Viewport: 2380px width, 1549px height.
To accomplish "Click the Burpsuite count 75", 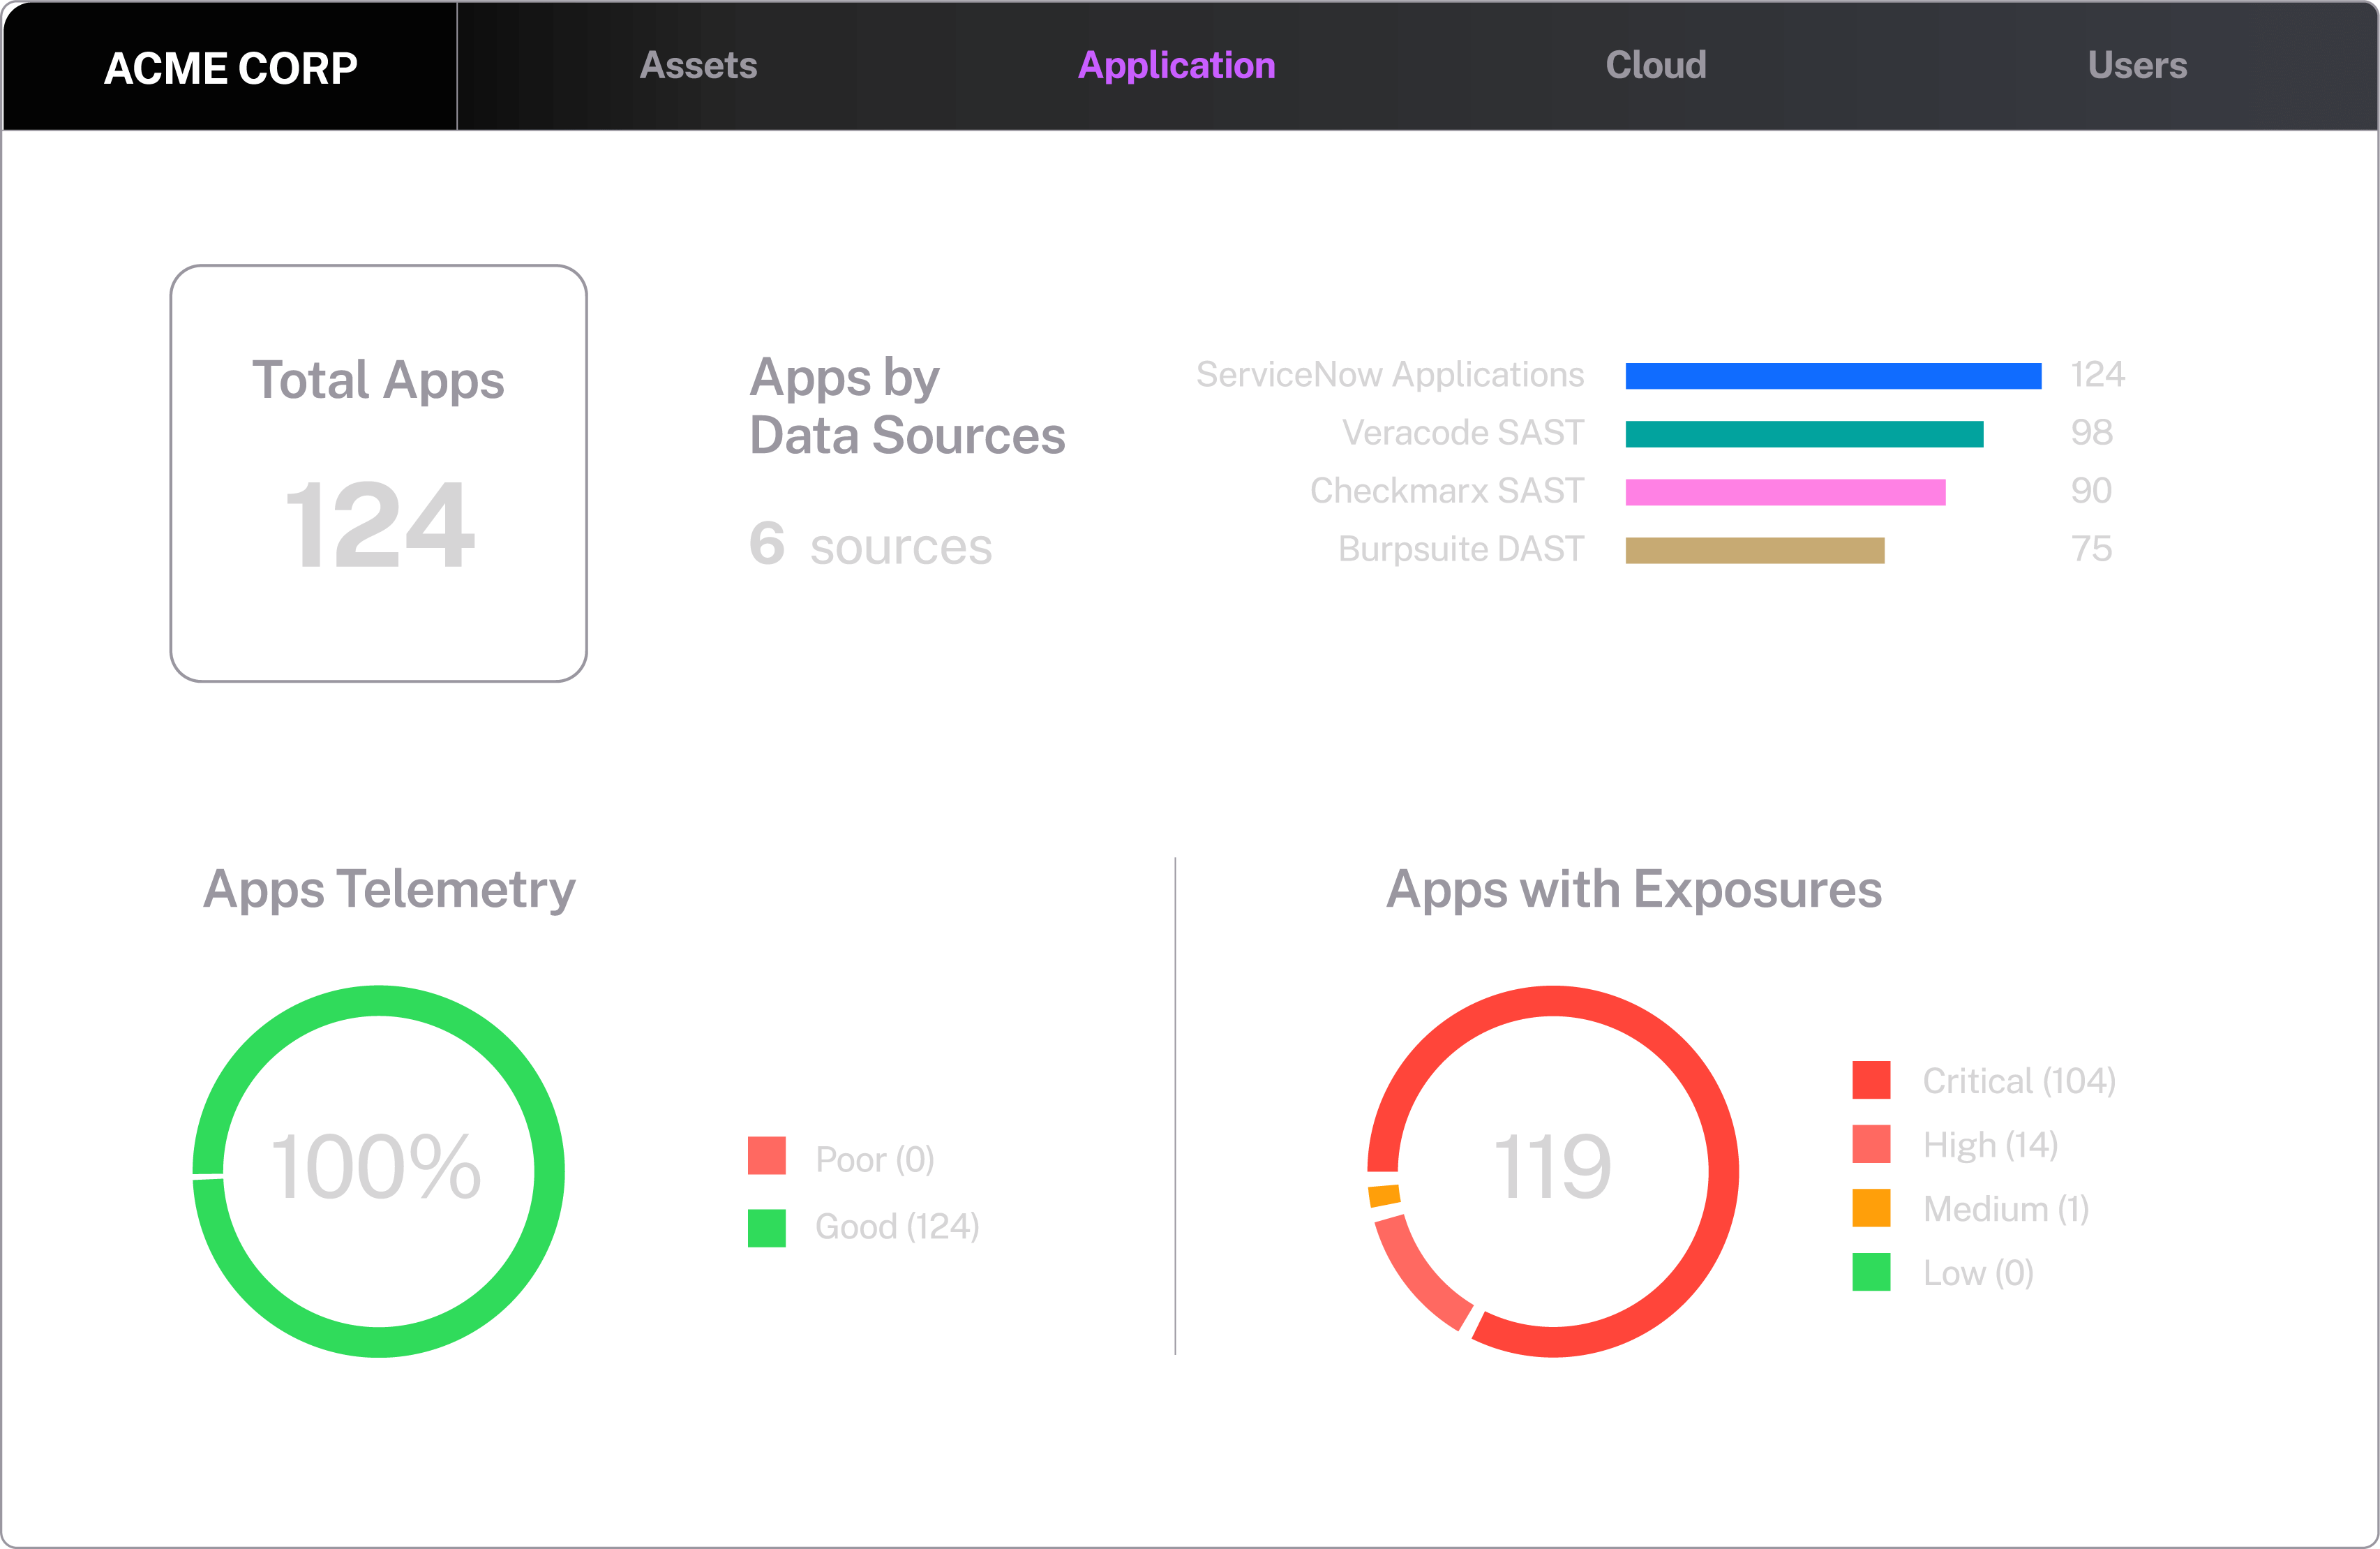I will click(x=2091, y=549).
